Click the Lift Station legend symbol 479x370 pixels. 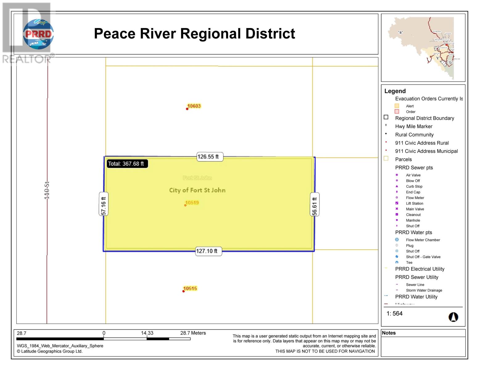397,203
